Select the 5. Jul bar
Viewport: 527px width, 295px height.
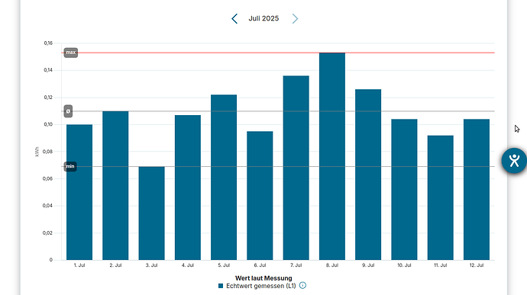(x=224, y=177)
